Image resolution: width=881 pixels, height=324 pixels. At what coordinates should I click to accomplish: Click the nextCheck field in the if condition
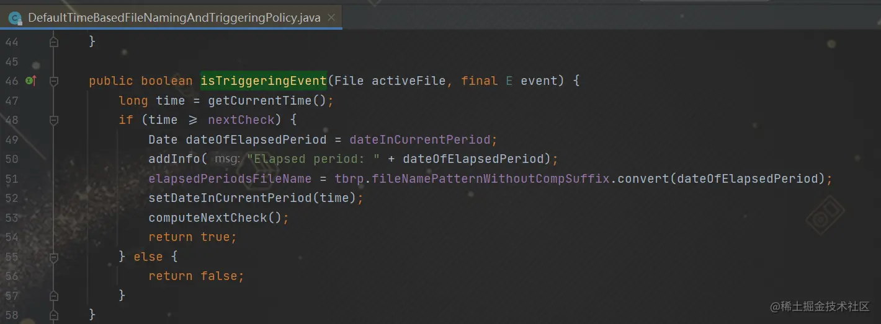click(x=241, y=120)
